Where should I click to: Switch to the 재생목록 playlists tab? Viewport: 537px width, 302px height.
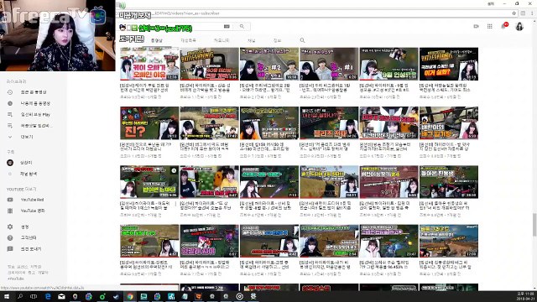188,40
